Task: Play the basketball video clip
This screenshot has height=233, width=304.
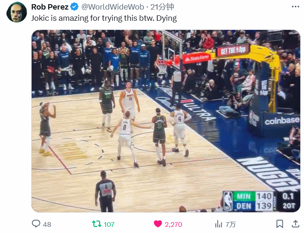Action: 166,121
